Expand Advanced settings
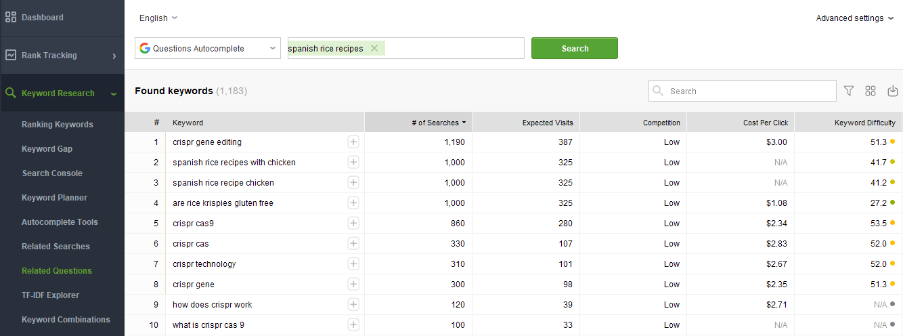 tap(854, 18)
